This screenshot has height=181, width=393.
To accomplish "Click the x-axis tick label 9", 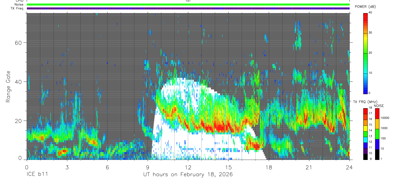I will 148,167.
